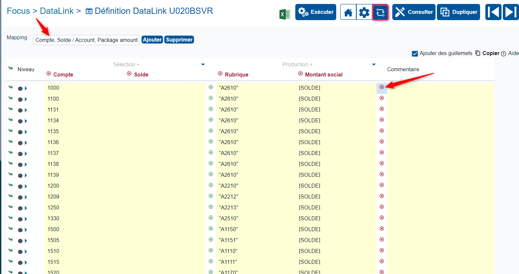Click the green arrow icon in the Niveau header
This screenshot has width=519, height=274.
[11, 68]
